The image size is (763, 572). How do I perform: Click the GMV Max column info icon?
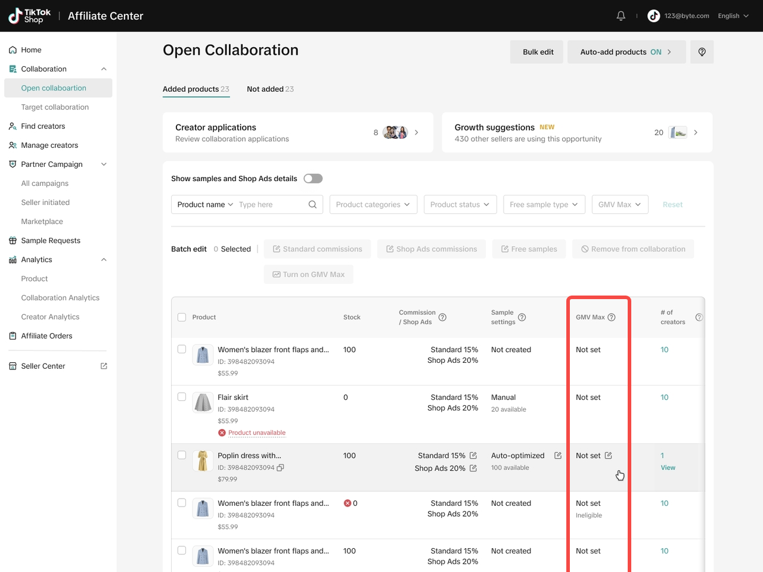tap(611, 317)
